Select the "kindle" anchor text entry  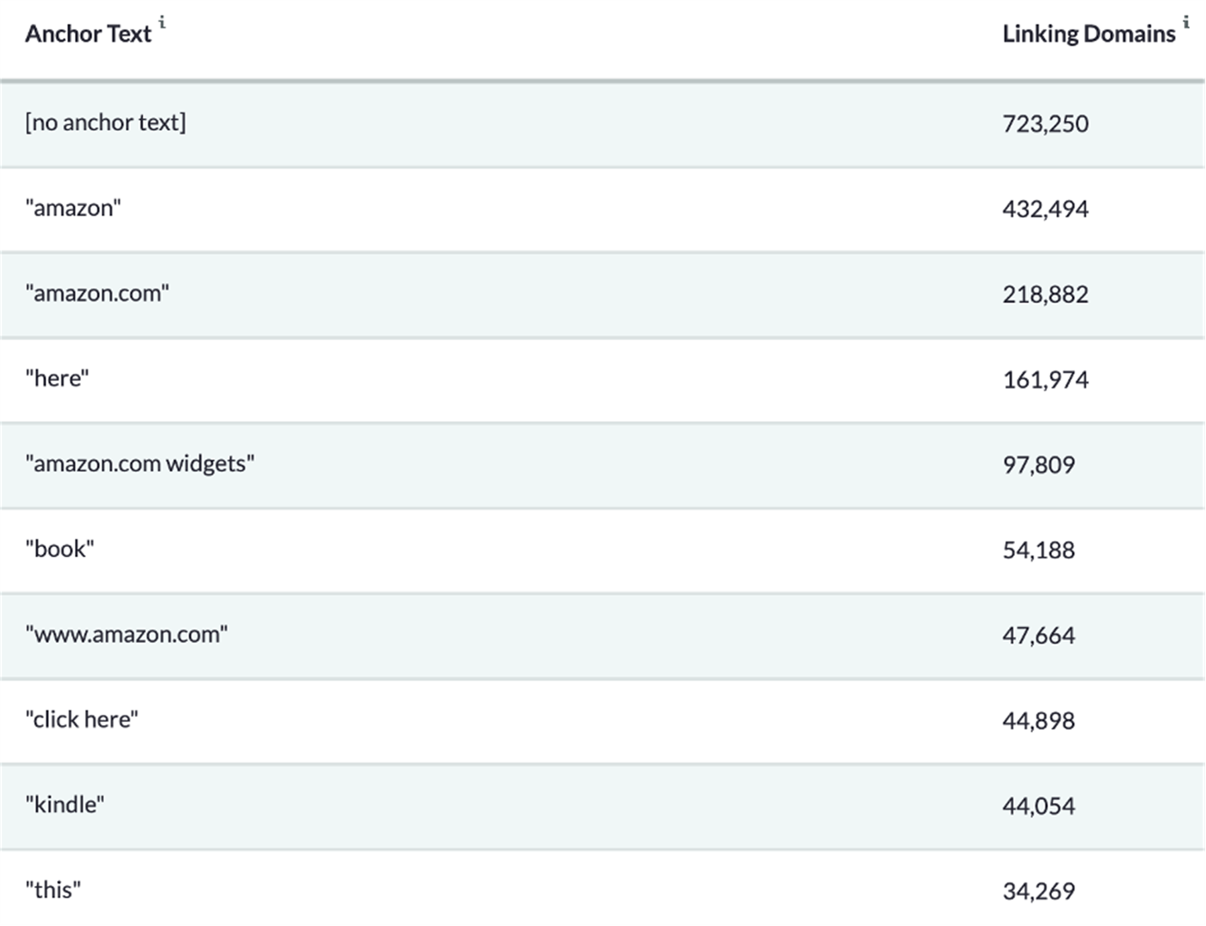coord(65,804)
